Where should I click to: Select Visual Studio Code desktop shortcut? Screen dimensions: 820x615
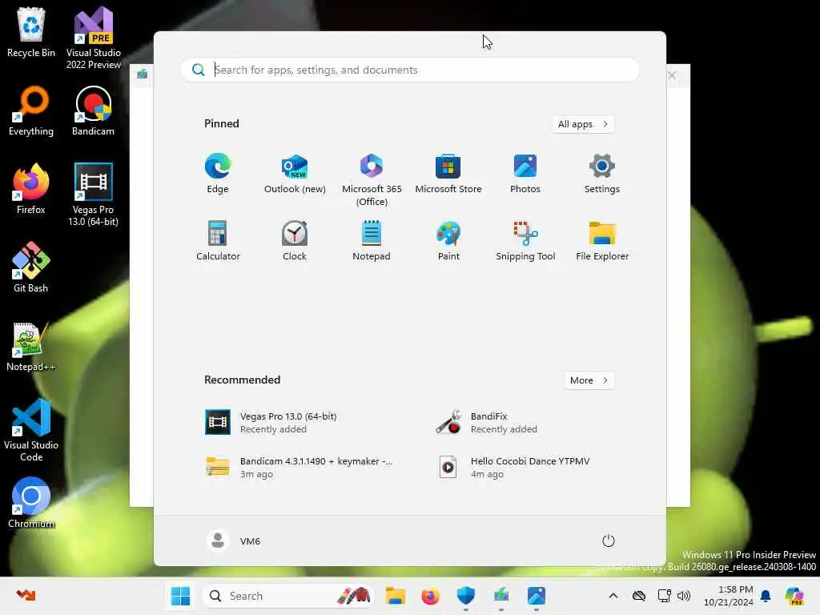pyautogui.click(x=31, y=430)
